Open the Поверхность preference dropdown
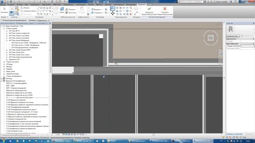 pos(43,20)
